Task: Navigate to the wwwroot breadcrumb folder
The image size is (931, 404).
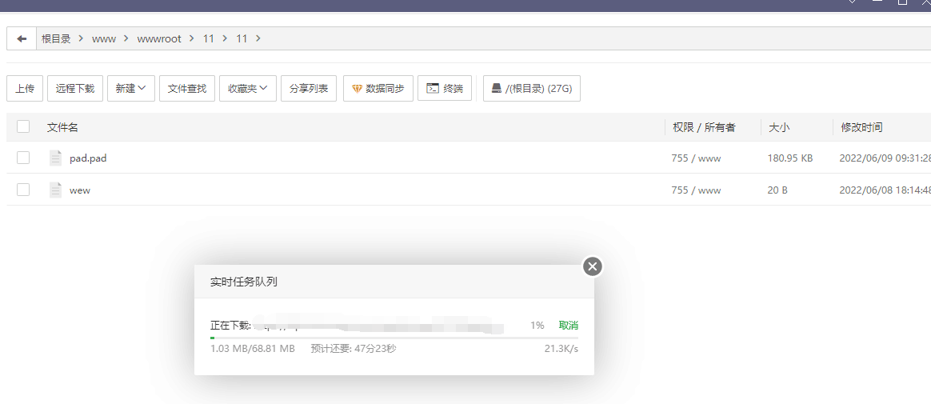Action: [159, 38]
